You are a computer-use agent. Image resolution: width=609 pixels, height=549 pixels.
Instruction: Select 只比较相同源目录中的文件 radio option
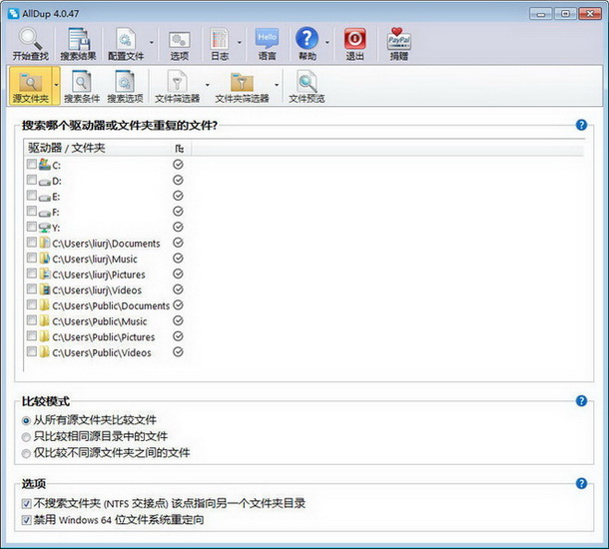click(26, 437)
